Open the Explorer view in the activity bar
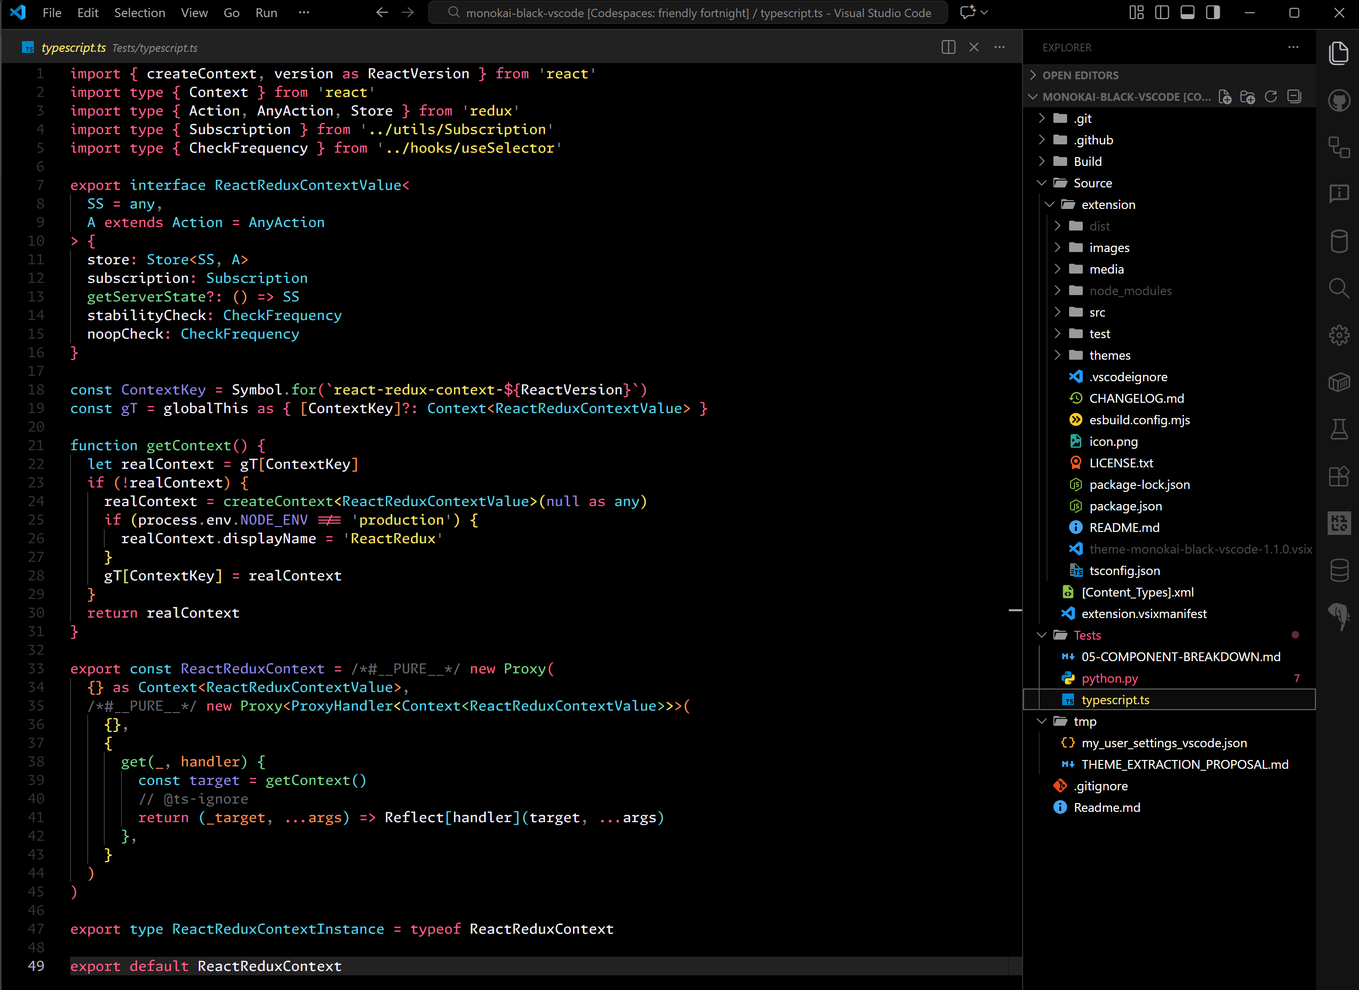Viewport: 1359px width, 990px height. coord(1340,53)
